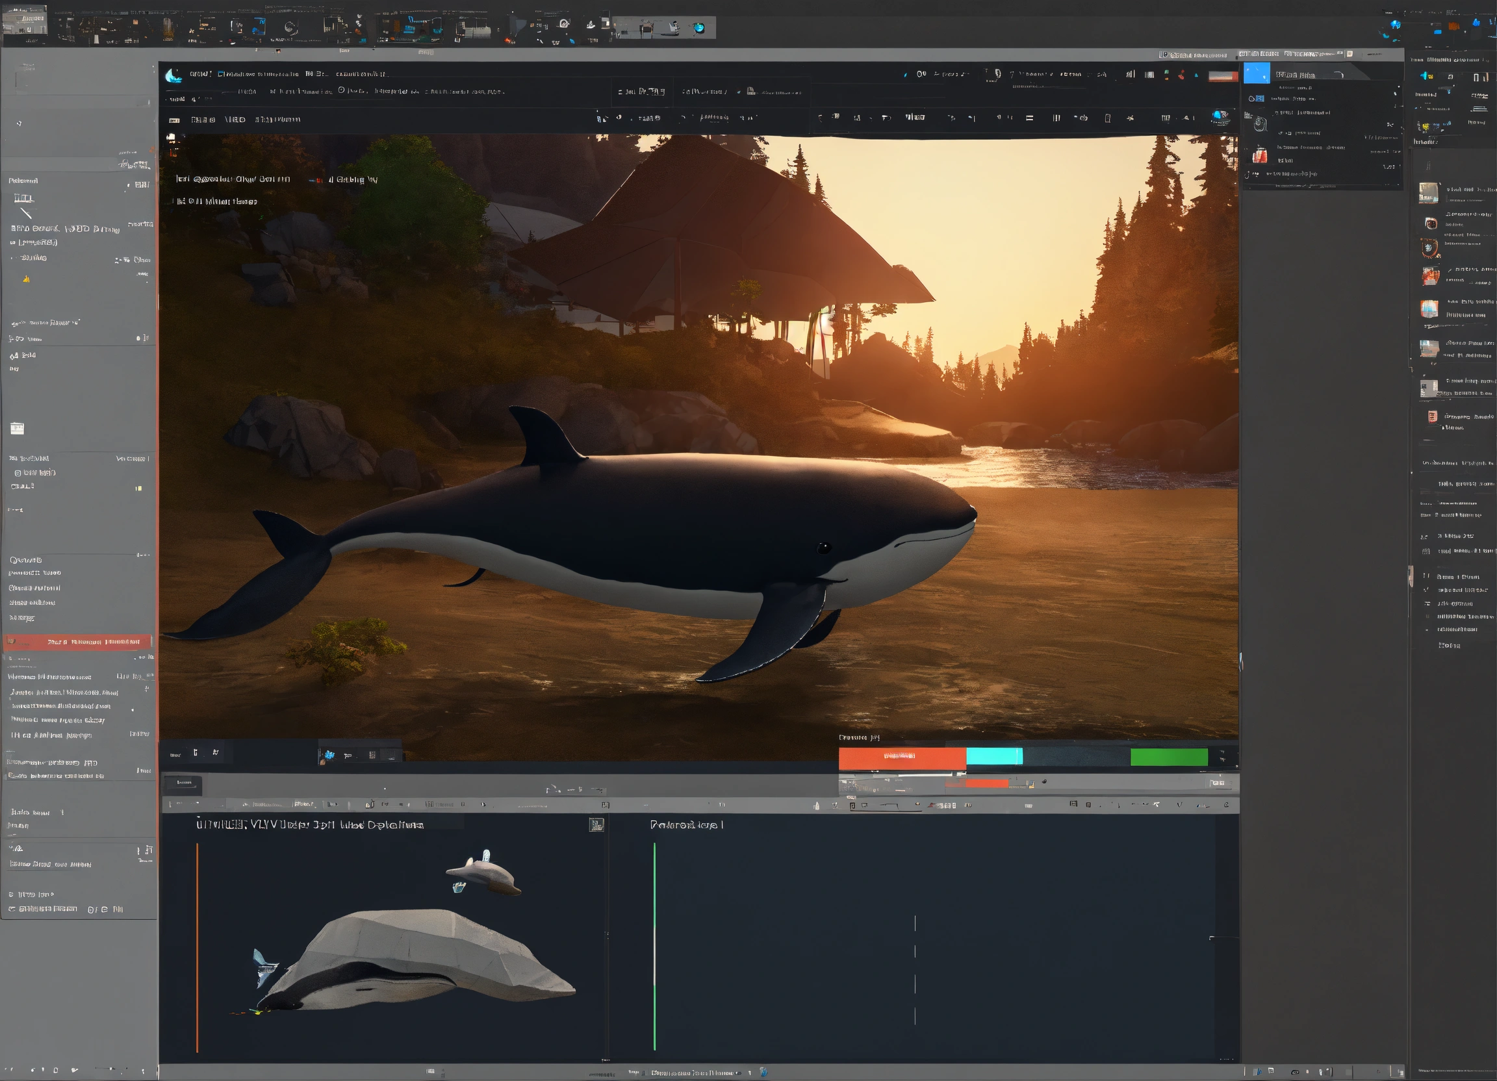Click the blue gear icon below the viewport
Image resolution: width=1497 pixels, height=1081 pixels.
point(329,755)
